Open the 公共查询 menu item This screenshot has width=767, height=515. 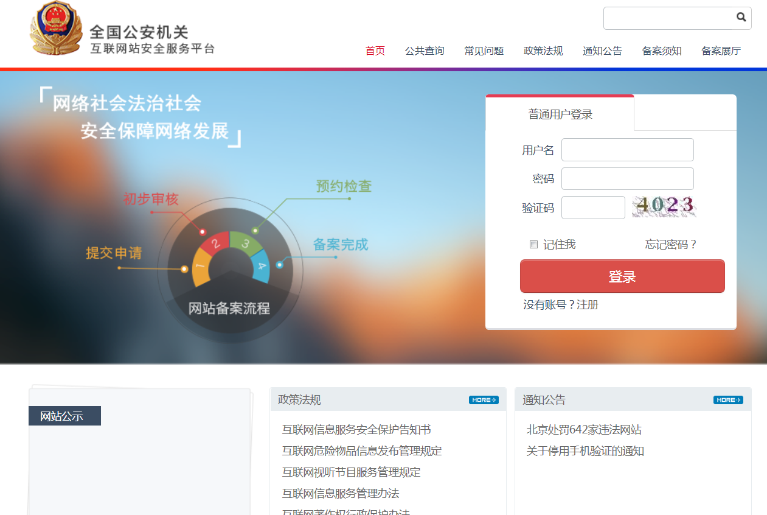[x=424, y=51]
